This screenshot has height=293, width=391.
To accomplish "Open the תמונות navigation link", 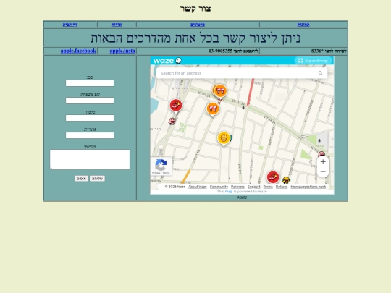I will coord(303,25).
